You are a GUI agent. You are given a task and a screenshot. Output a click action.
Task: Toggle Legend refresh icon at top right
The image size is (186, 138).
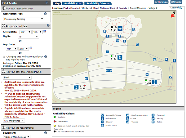(x=181, y=8)
